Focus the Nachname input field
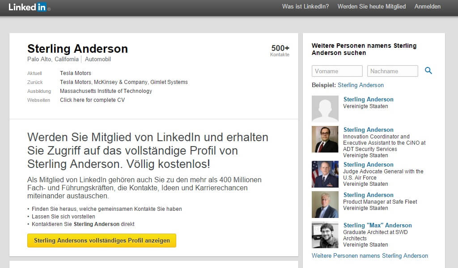The image size is (458, 268). tap(392, 71)
